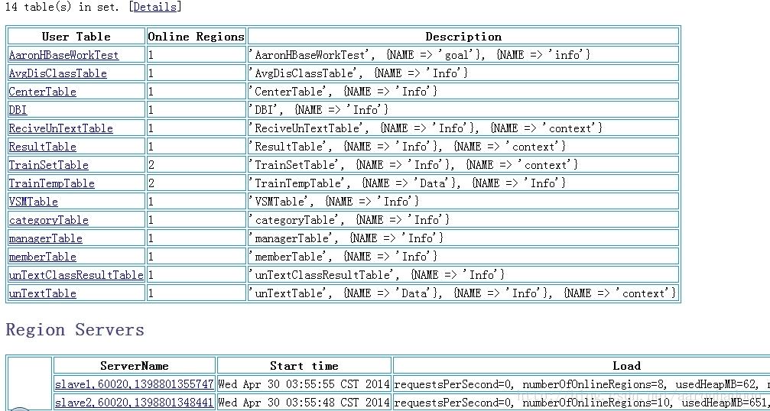
Task: Click slave1 start time Wed Apr 30 03:55:55
Action: pyautogui.click(x=304, y=384)
